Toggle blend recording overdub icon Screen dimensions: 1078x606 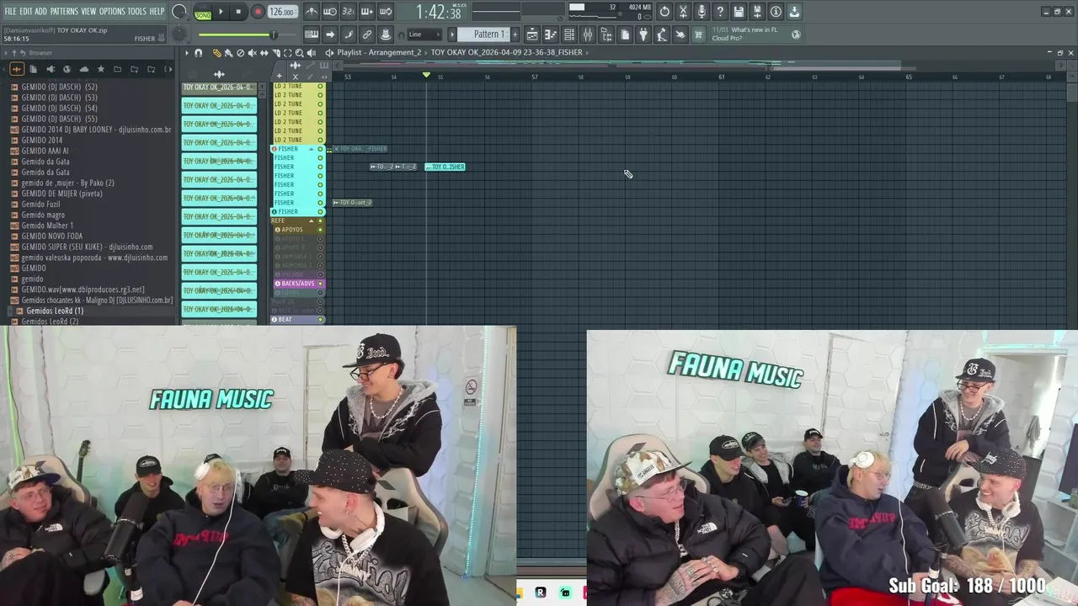[x=367, y=12]
